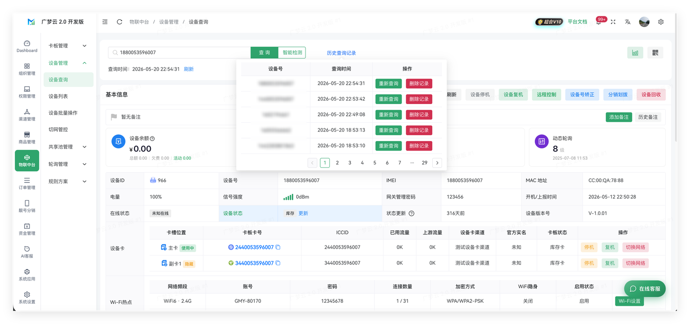This screenshot has width=690, height=324.
Task: Open the 历史查询记录 link
Action: point(341,53)
